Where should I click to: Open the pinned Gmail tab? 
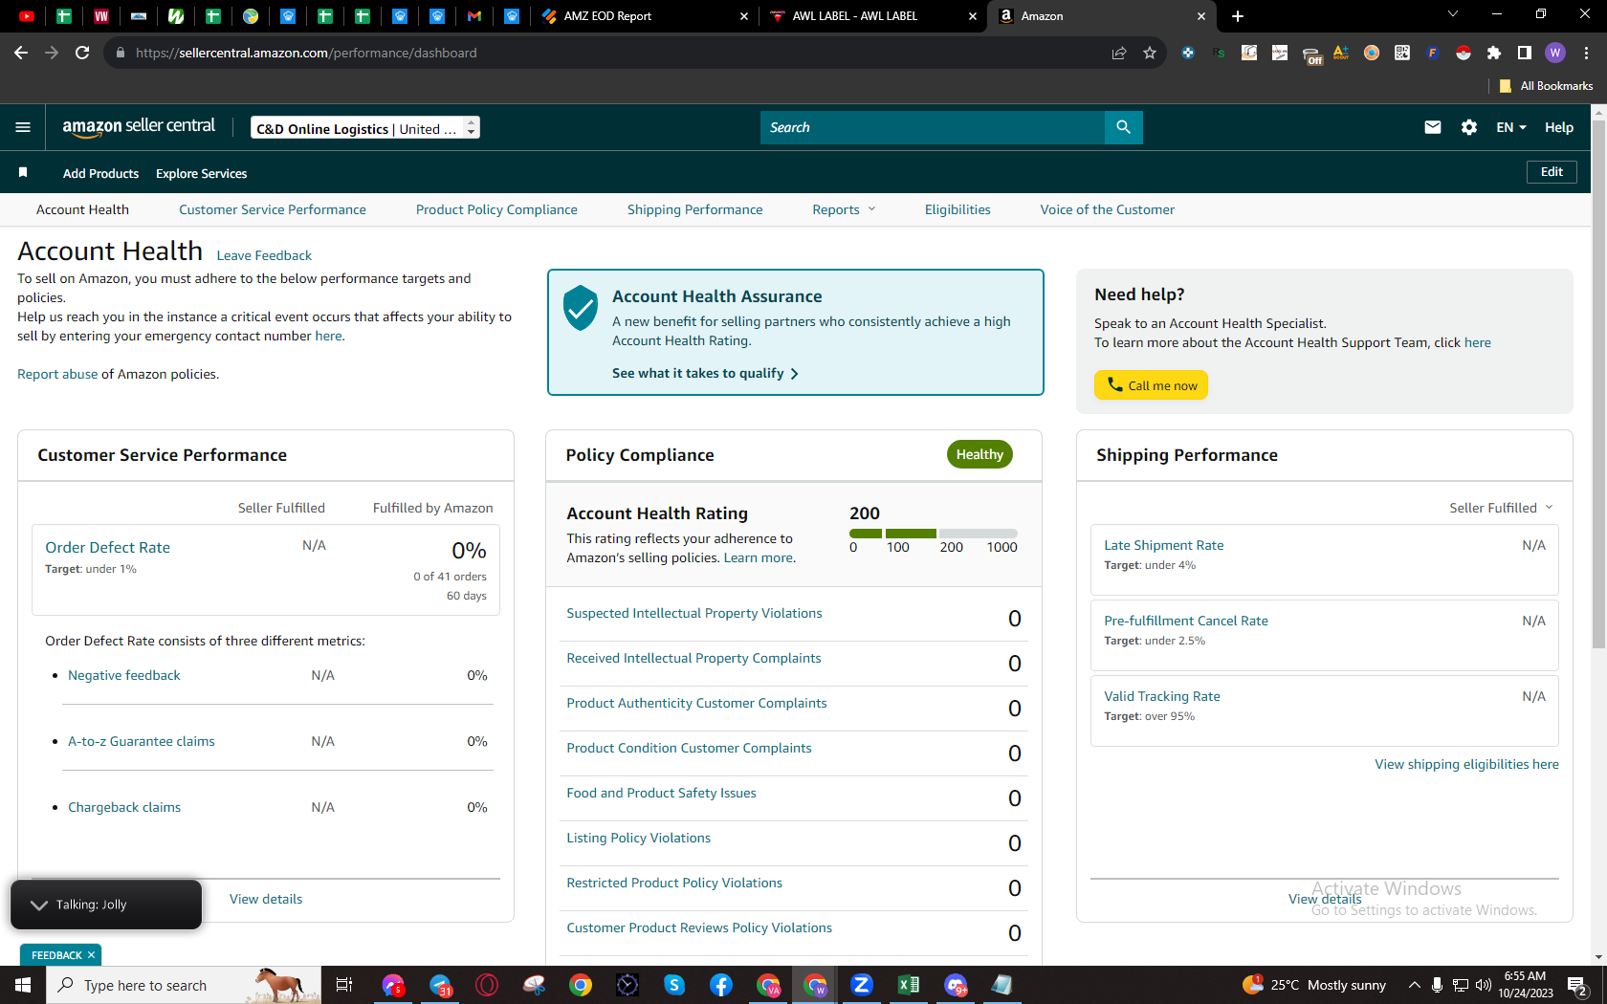474,16
